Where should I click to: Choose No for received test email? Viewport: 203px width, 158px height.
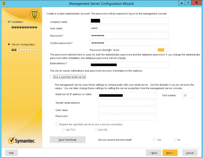[175, 140]
